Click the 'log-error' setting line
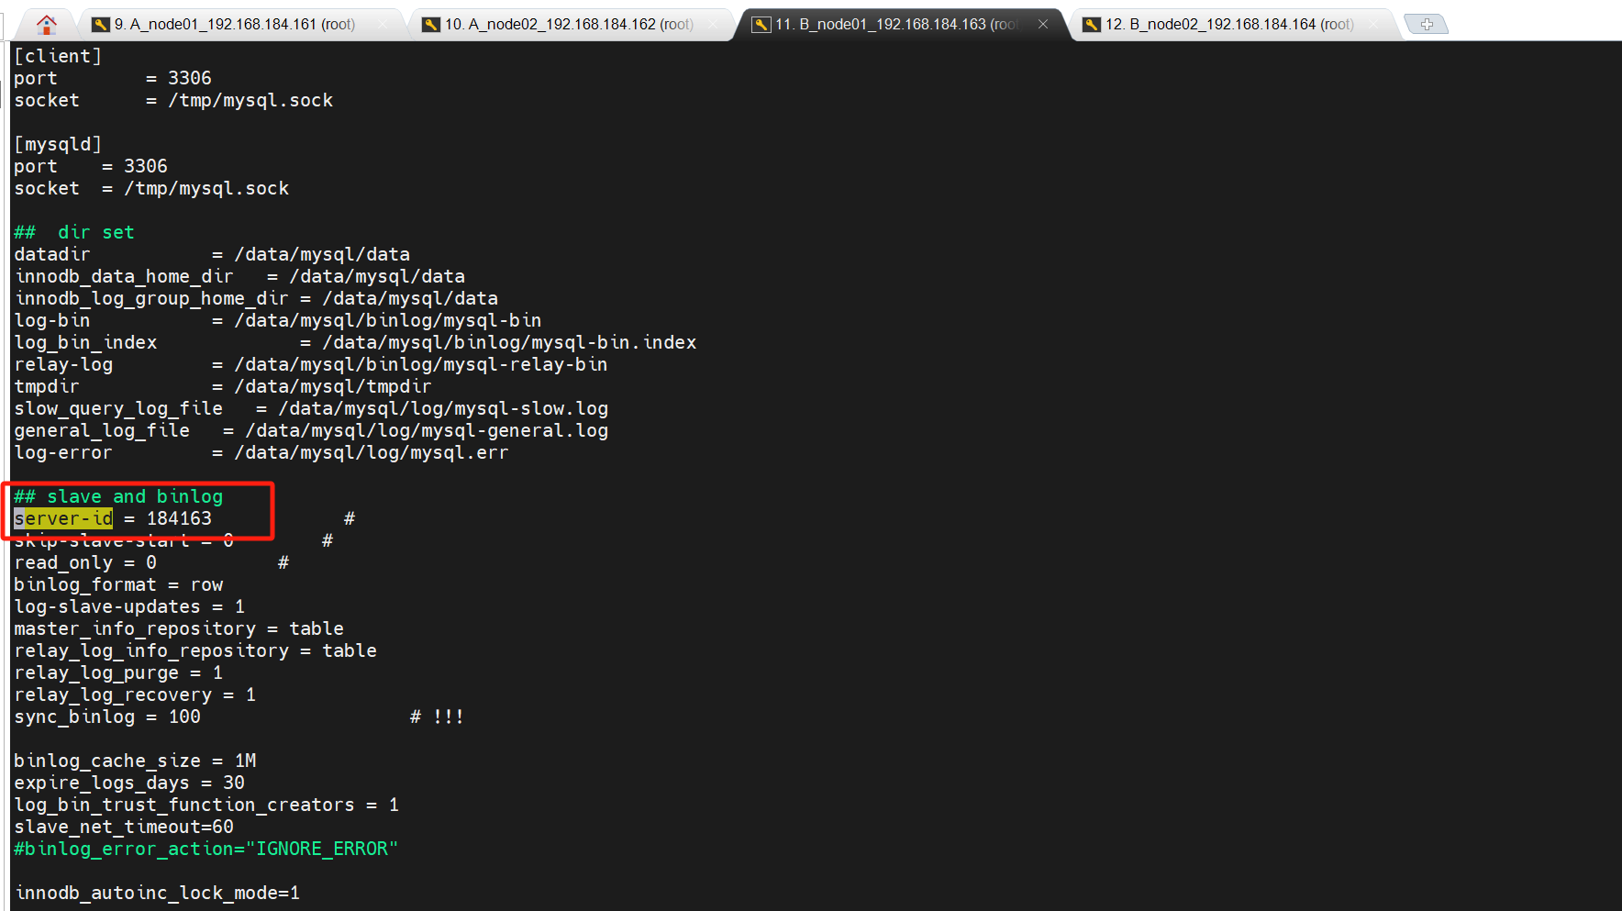 [x=261, y=452]
